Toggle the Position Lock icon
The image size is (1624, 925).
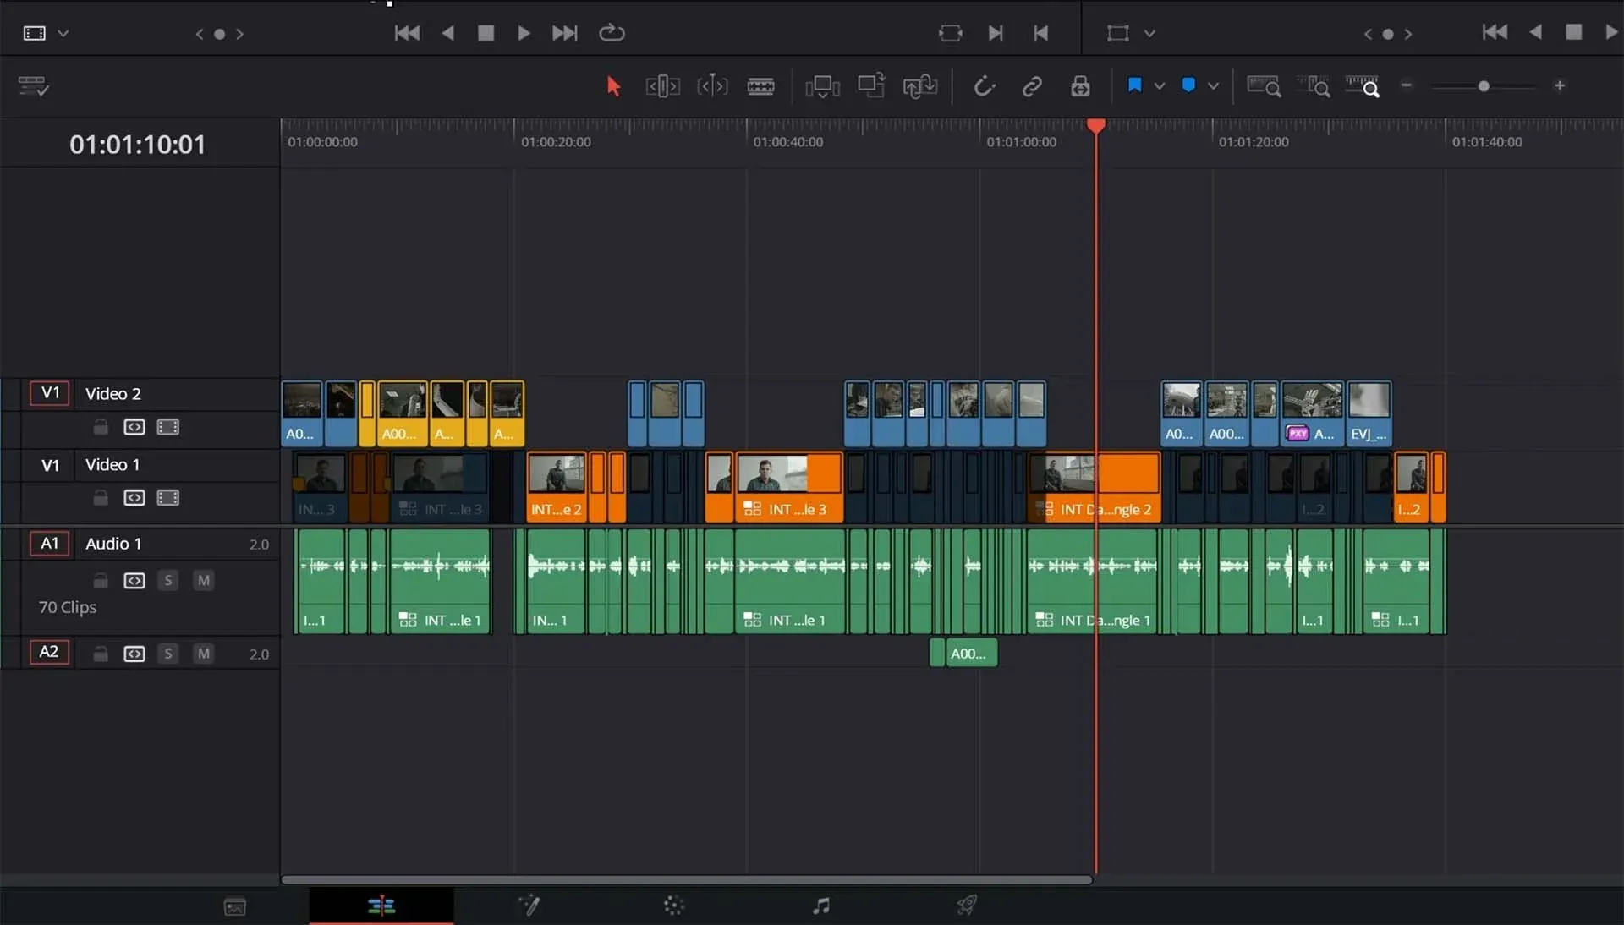pyautogui.click(x=1080, y=86)
